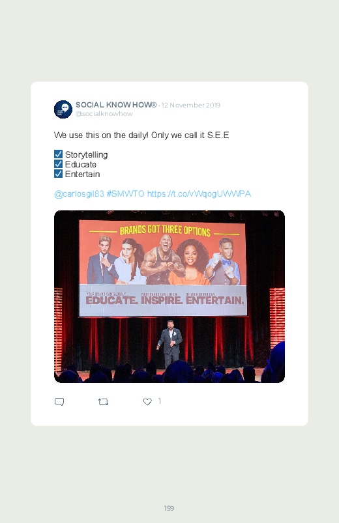Click the Educate checkmark box
Viewport: 339px width, 523px height.
coord(58,163)
